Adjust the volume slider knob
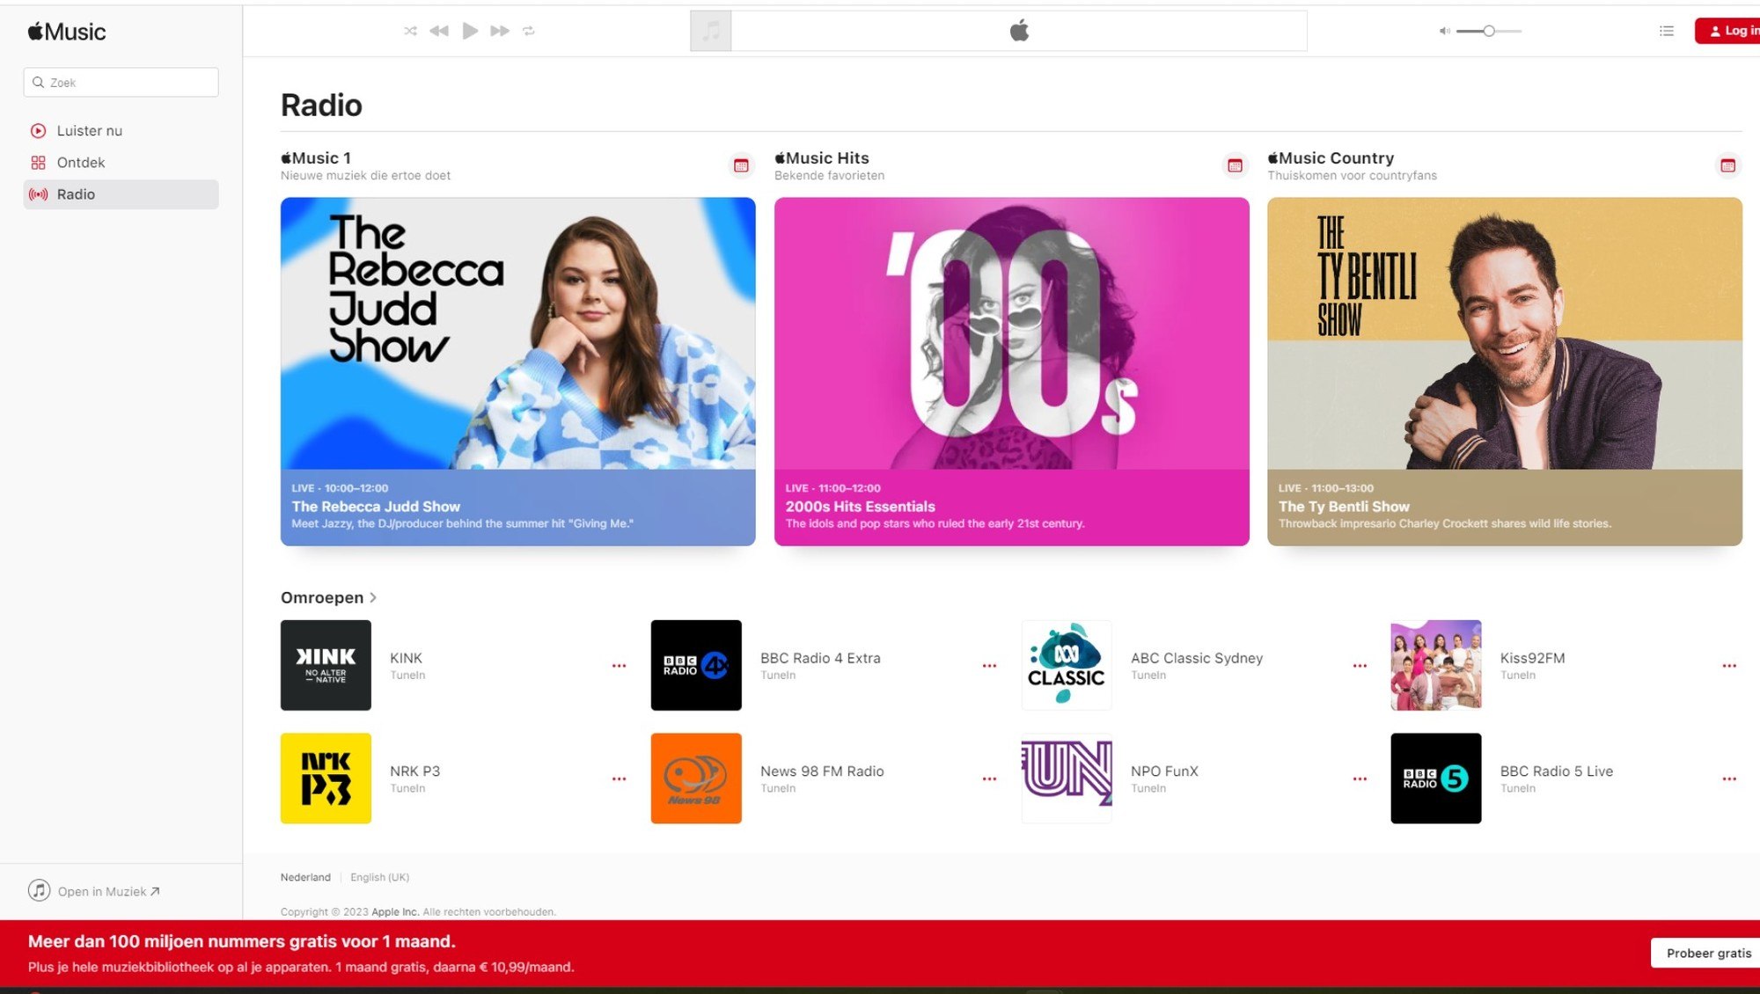Screen dimensions: 1760x994 point(1489,31)
